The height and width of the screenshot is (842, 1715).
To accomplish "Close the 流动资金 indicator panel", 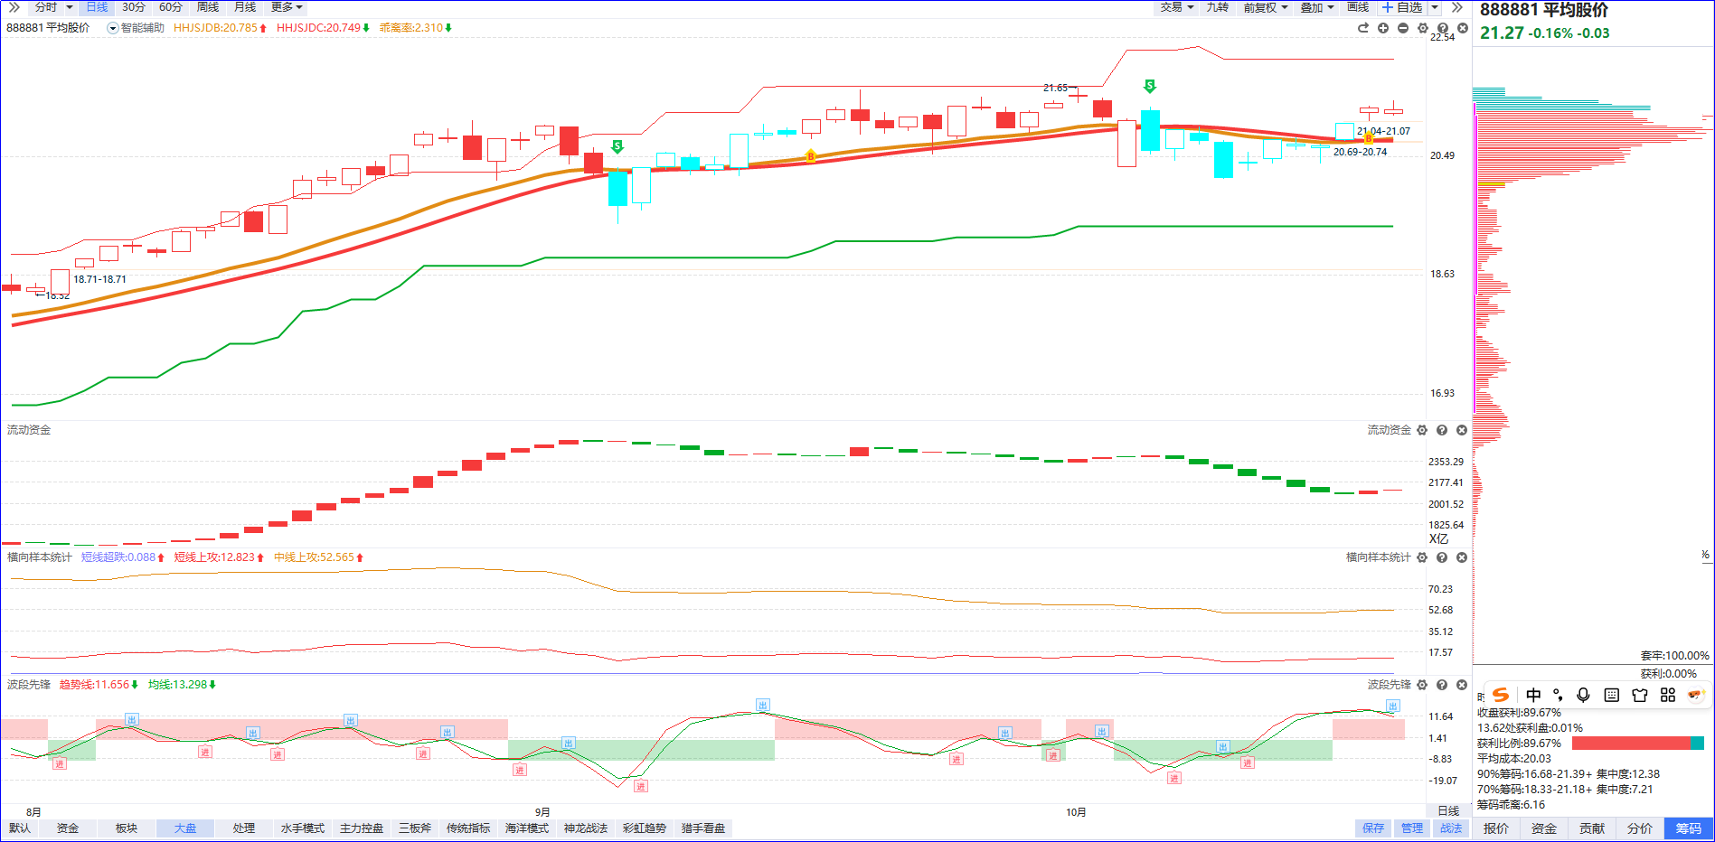I will (x=1462, y=430).
